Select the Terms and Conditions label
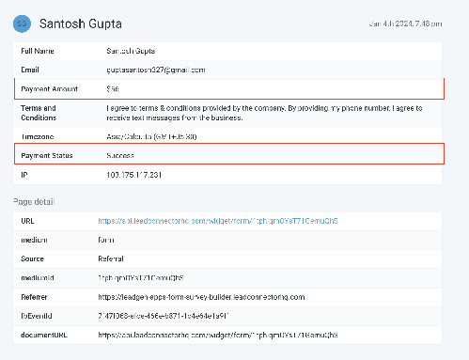This screenshot has height=360, width=469. coord(39,113)
